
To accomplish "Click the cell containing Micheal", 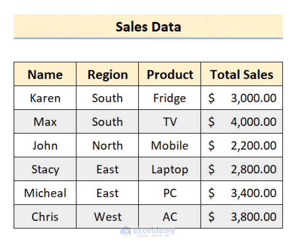I will [45, 193].
